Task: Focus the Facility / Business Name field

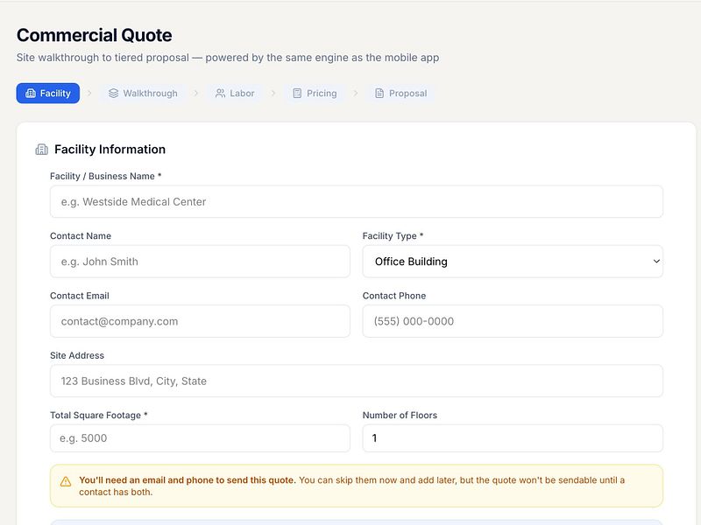Action: (357, 202)
